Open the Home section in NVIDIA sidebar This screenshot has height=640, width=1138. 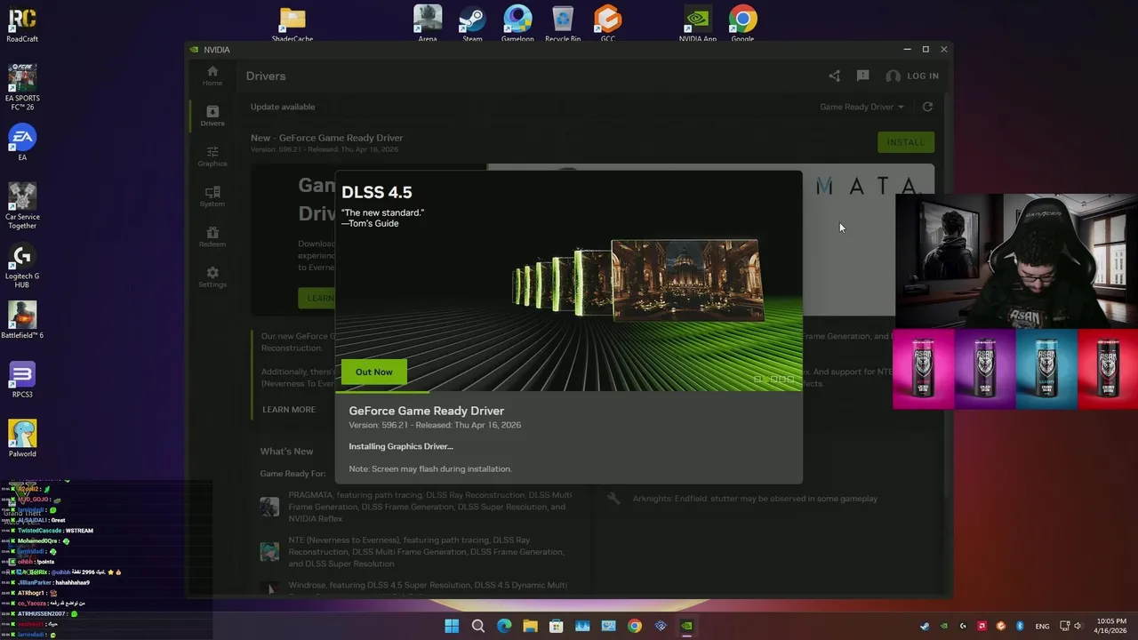tap(212, 76)
